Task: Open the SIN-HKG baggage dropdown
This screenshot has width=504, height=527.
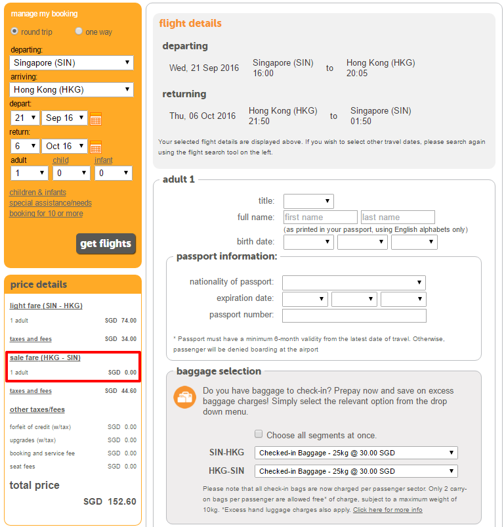Action: 356,453
